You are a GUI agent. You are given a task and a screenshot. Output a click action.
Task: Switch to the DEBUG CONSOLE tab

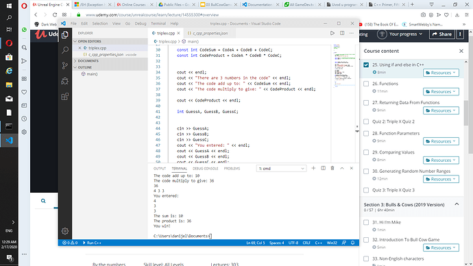[x=206, y=169]
